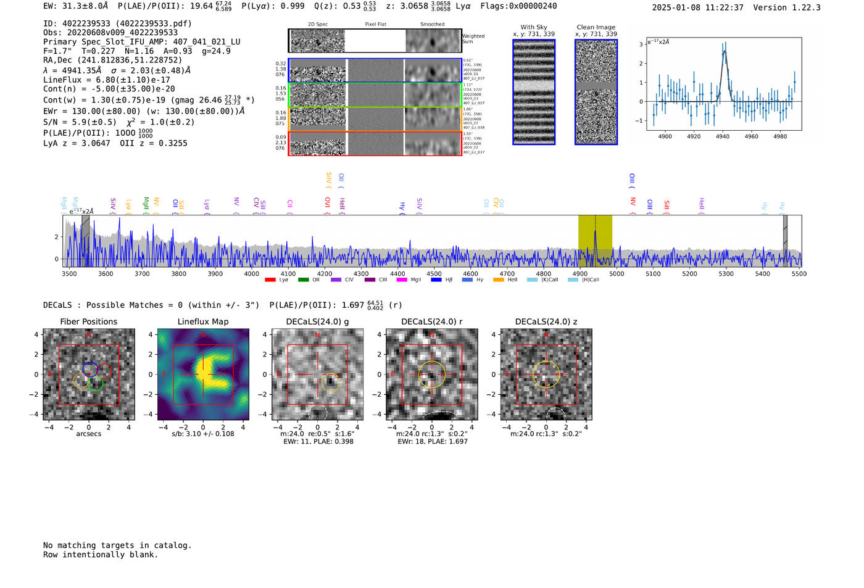The height and width of the screenshot is (588, 864).
Task: Open the DECaLS(24.0) r image
Action: (432, 375)
